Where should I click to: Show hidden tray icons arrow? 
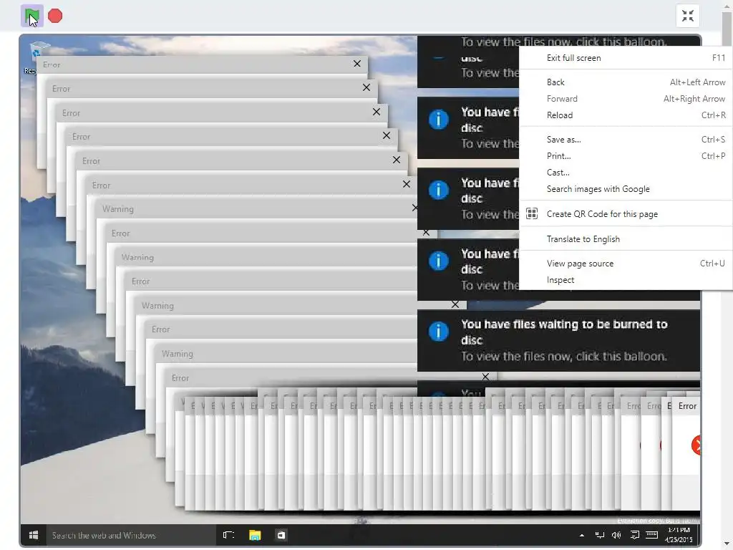pos(581,535)
